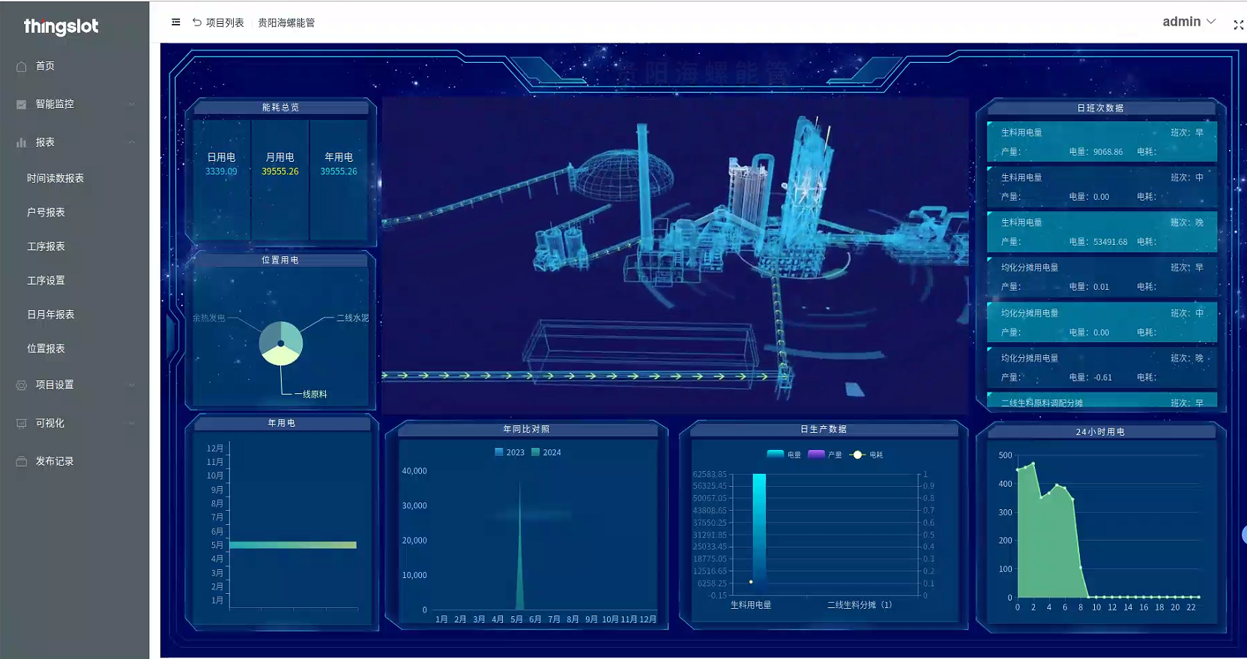Select the 日月年报表 menu item

(x=51, y=315)
